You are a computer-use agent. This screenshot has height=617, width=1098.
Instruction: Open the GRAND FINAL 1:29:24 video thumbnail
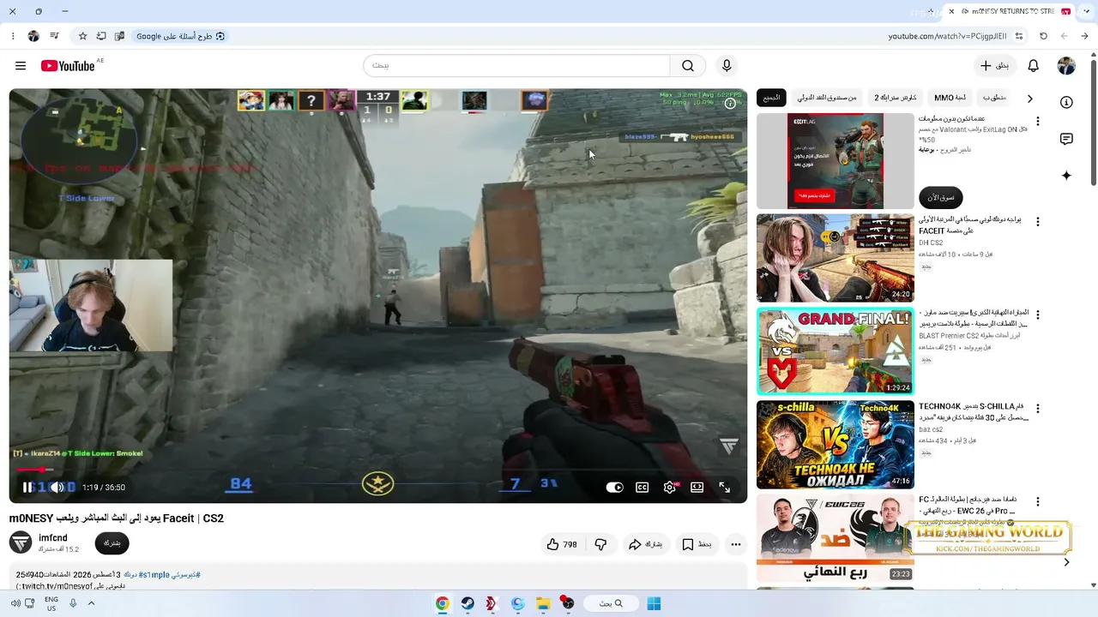tap(836, 351)
